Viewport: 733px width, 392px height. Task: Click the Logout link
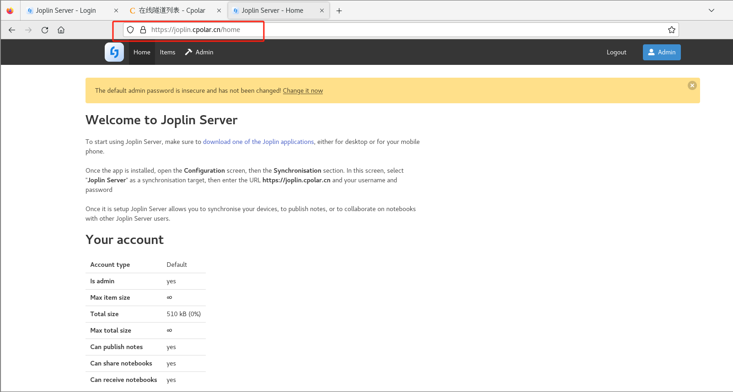(616, 52)
